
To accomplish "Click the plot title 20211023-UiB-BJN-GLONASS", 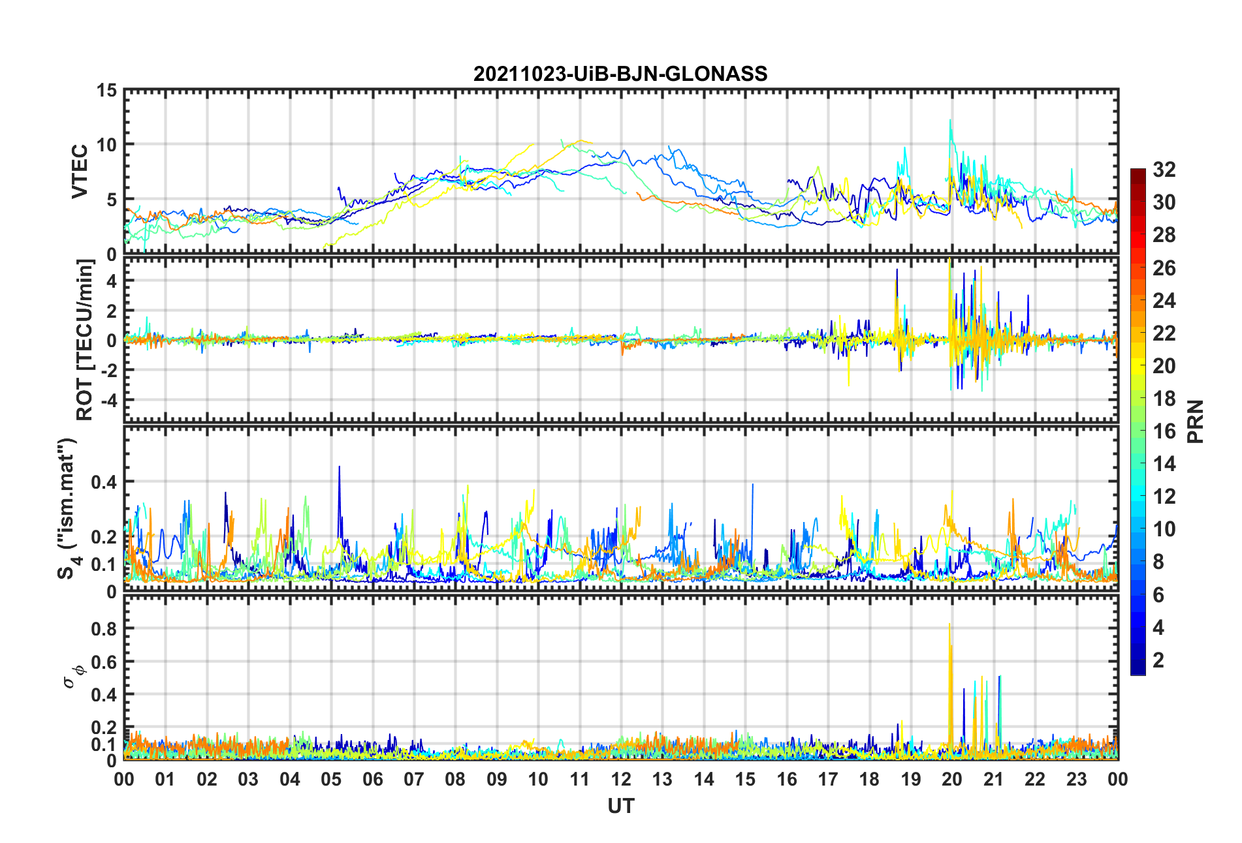I will 620,74.
